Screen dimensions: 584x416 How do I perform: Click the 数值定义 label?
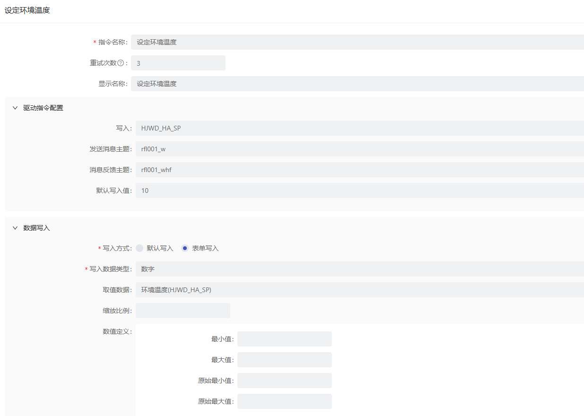pos(117,331)
